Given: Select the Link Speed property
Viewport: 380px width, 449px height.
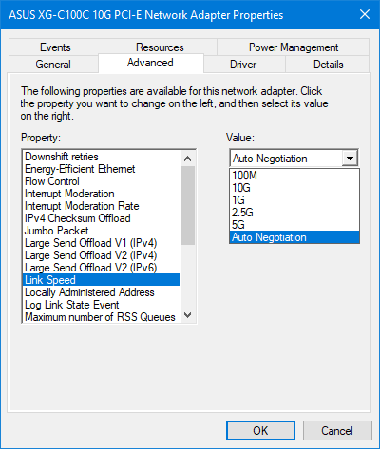Looking at the screenshot, I should click(x=101, y=280).
